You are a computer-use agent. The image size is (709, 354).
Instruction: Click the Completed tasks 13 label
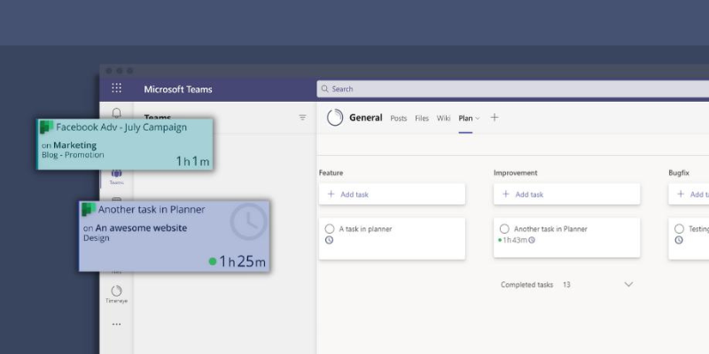[x=535, y=285]
